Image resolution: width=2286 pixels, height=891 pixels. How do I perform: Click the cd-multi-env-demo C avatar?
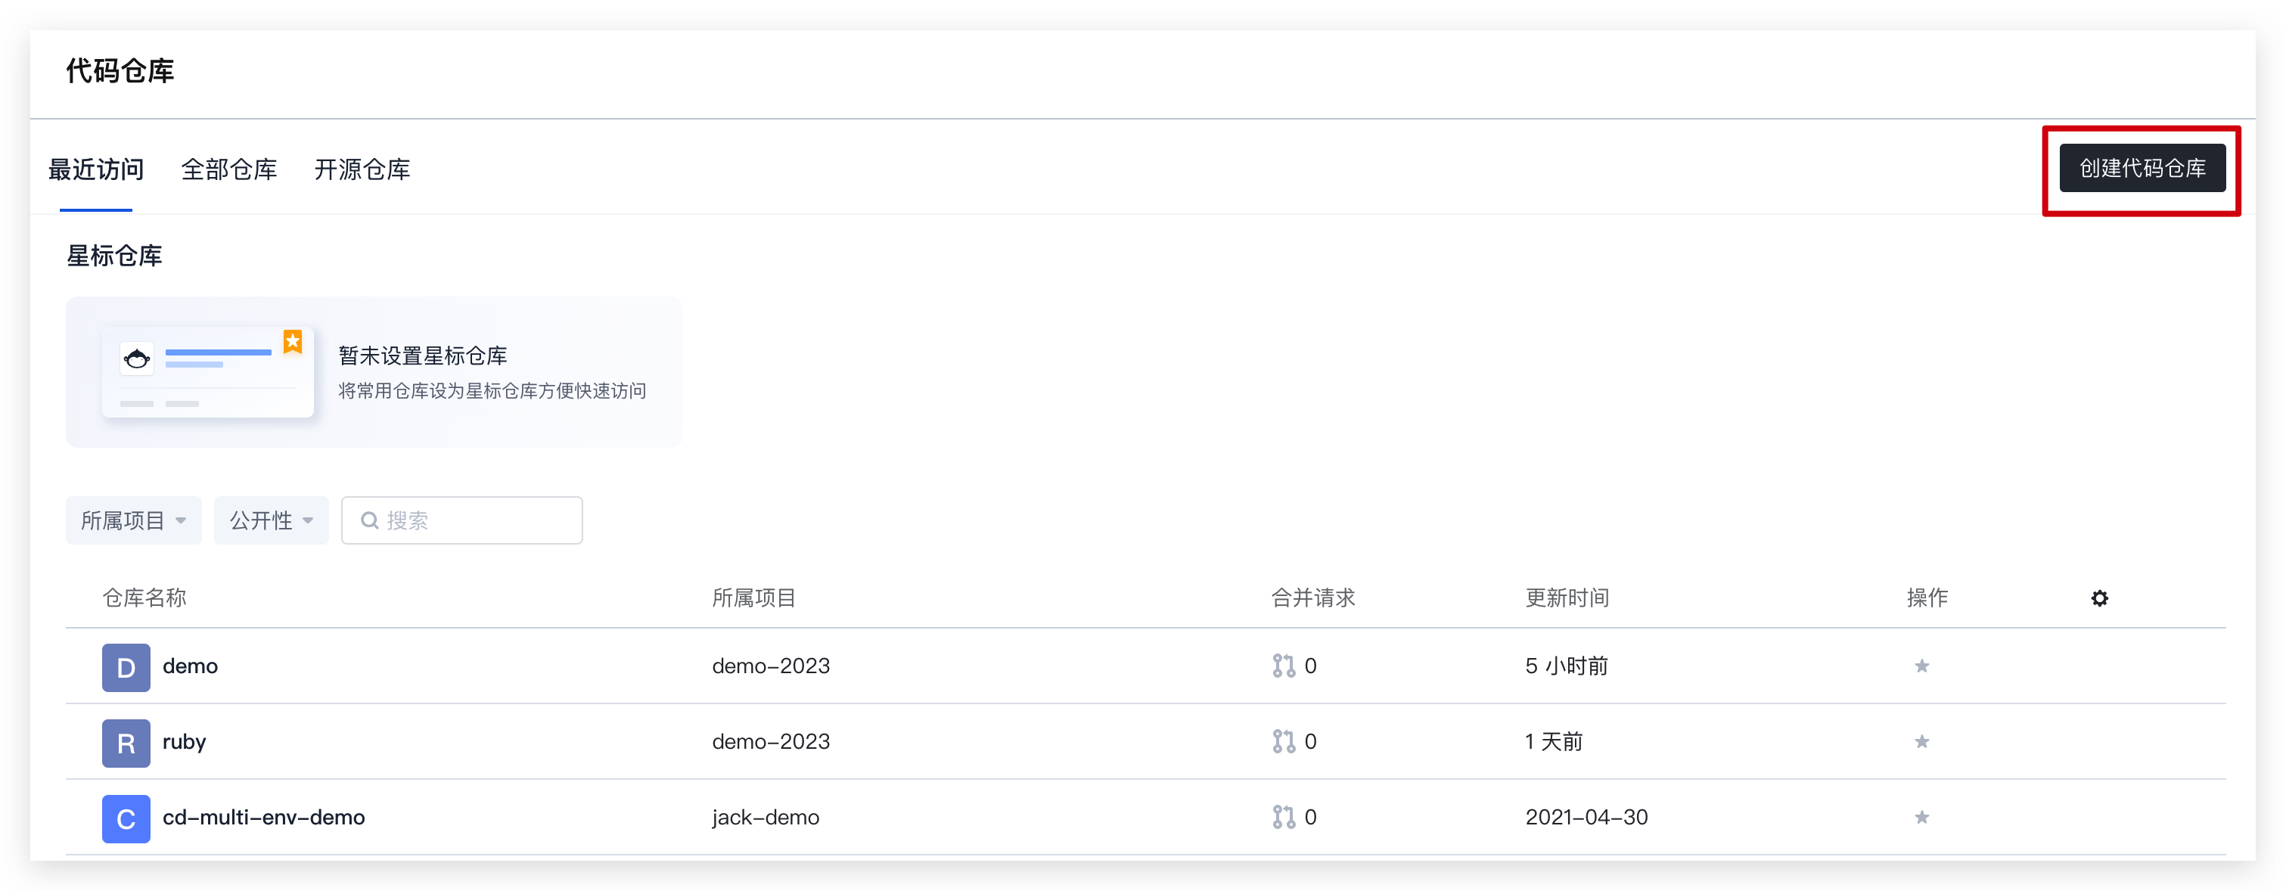pos(126,818)
